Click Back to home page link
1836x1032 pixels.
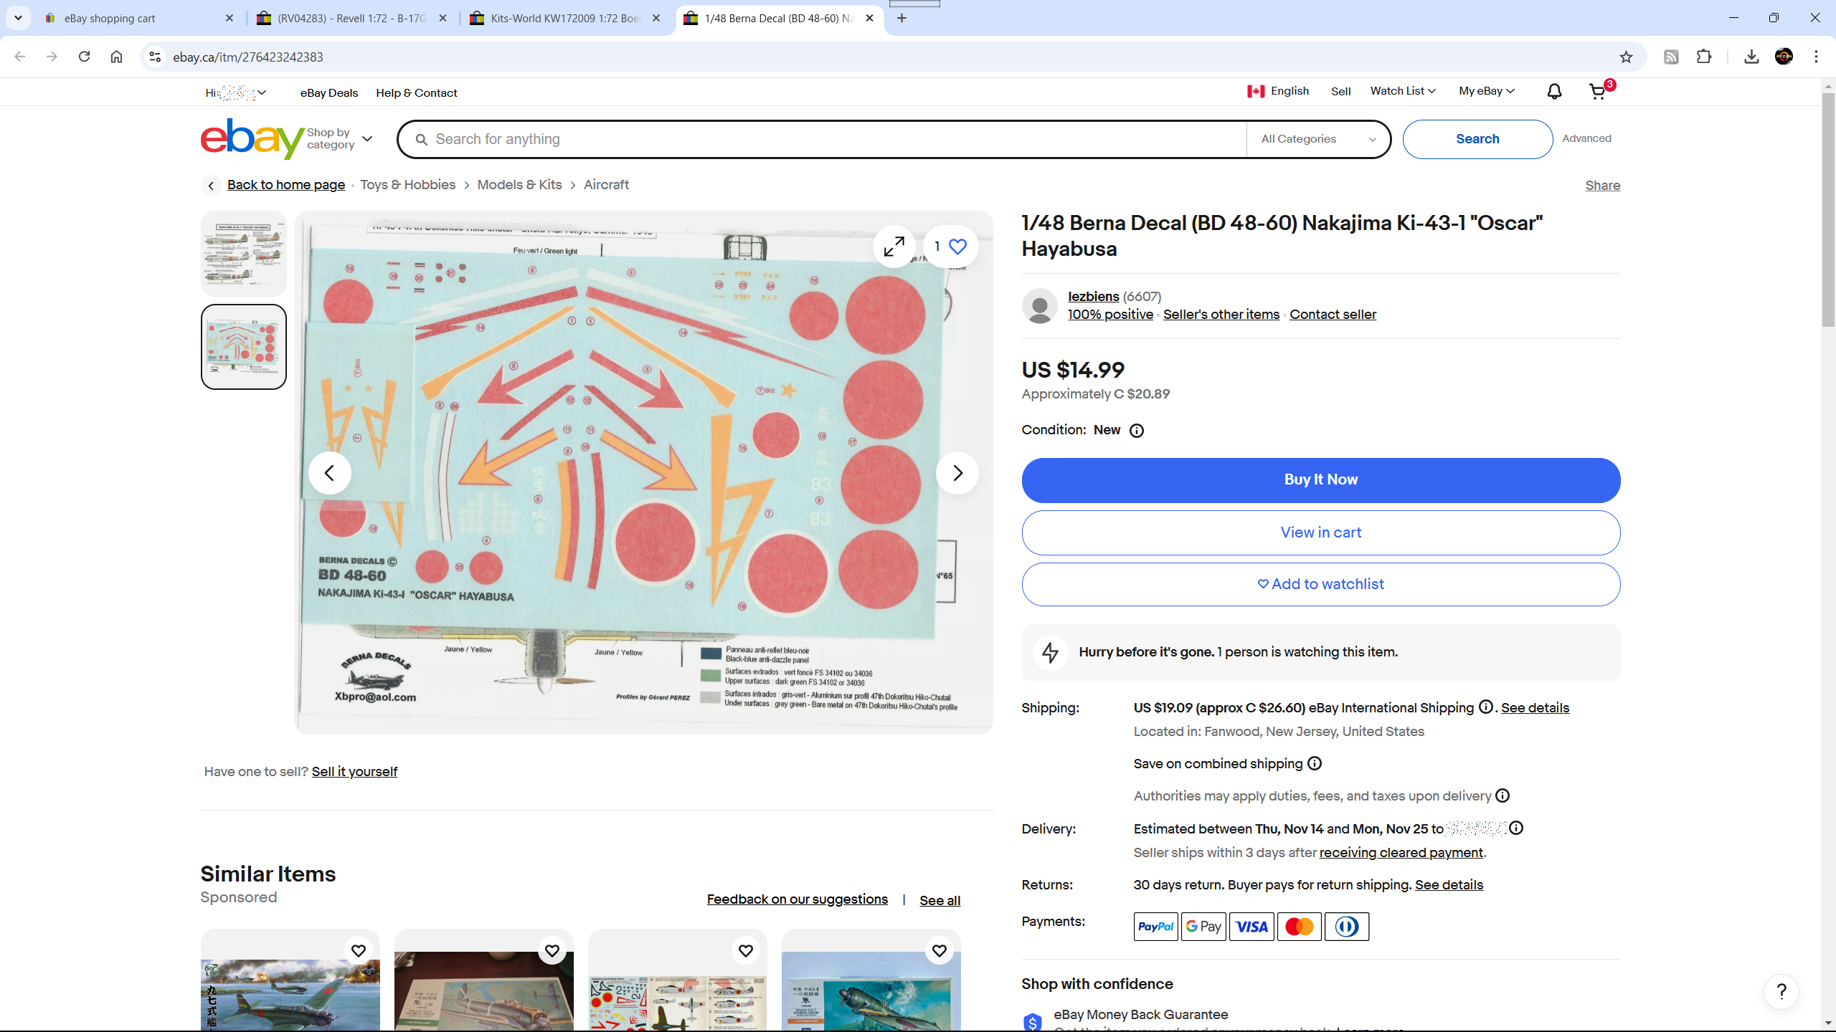point(285,184)
